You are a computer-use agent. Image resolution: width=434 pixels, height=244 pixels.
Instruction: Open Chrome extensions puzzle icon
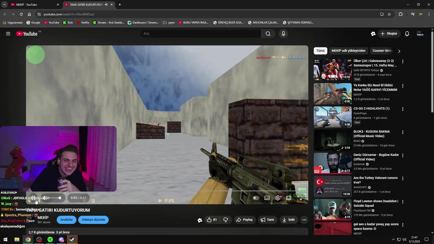(401, 14)
